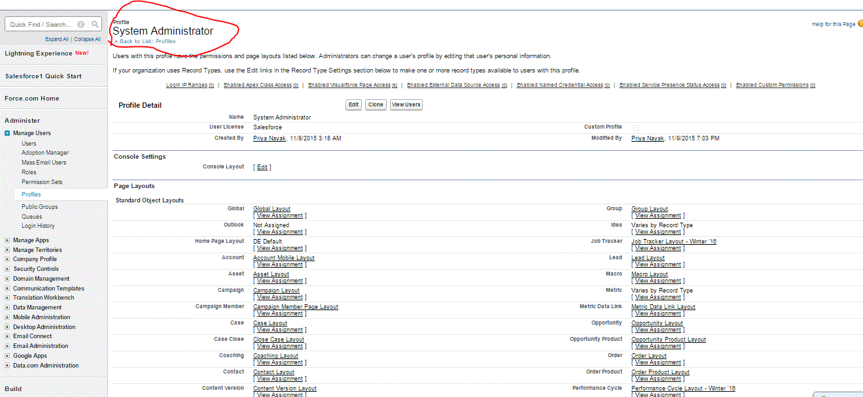Open the Metric Data Link Layout link
This screenshot has height=397, width=863.
click(663, 307)
